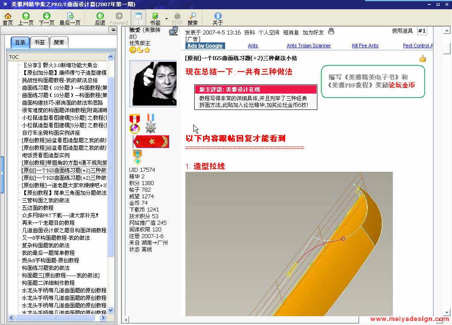Toggle the pin on the left panel
452x325 pixels.
[113, 30]
